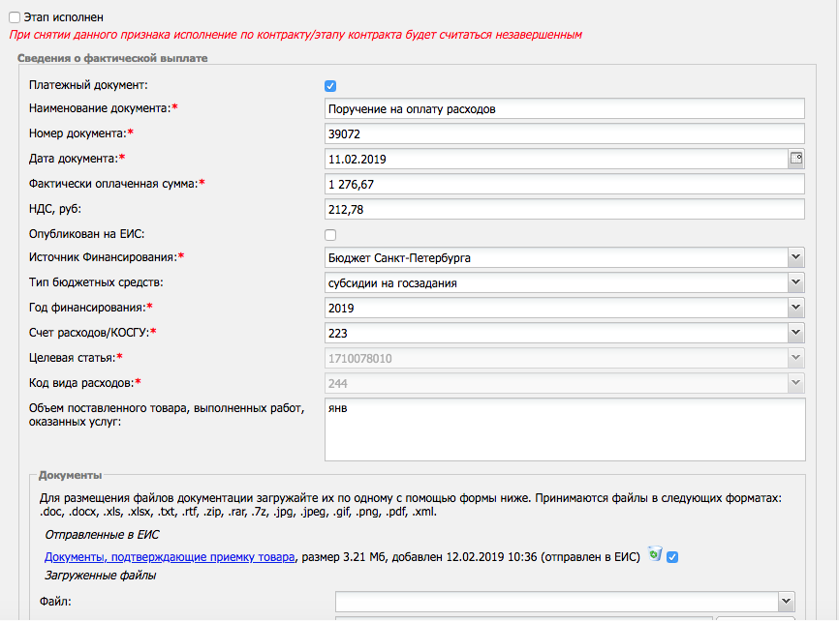This screenshot has height=621, width=839.
Task: Tick the 'Этап исполнен' checkbox
Action: coord(15,17)
